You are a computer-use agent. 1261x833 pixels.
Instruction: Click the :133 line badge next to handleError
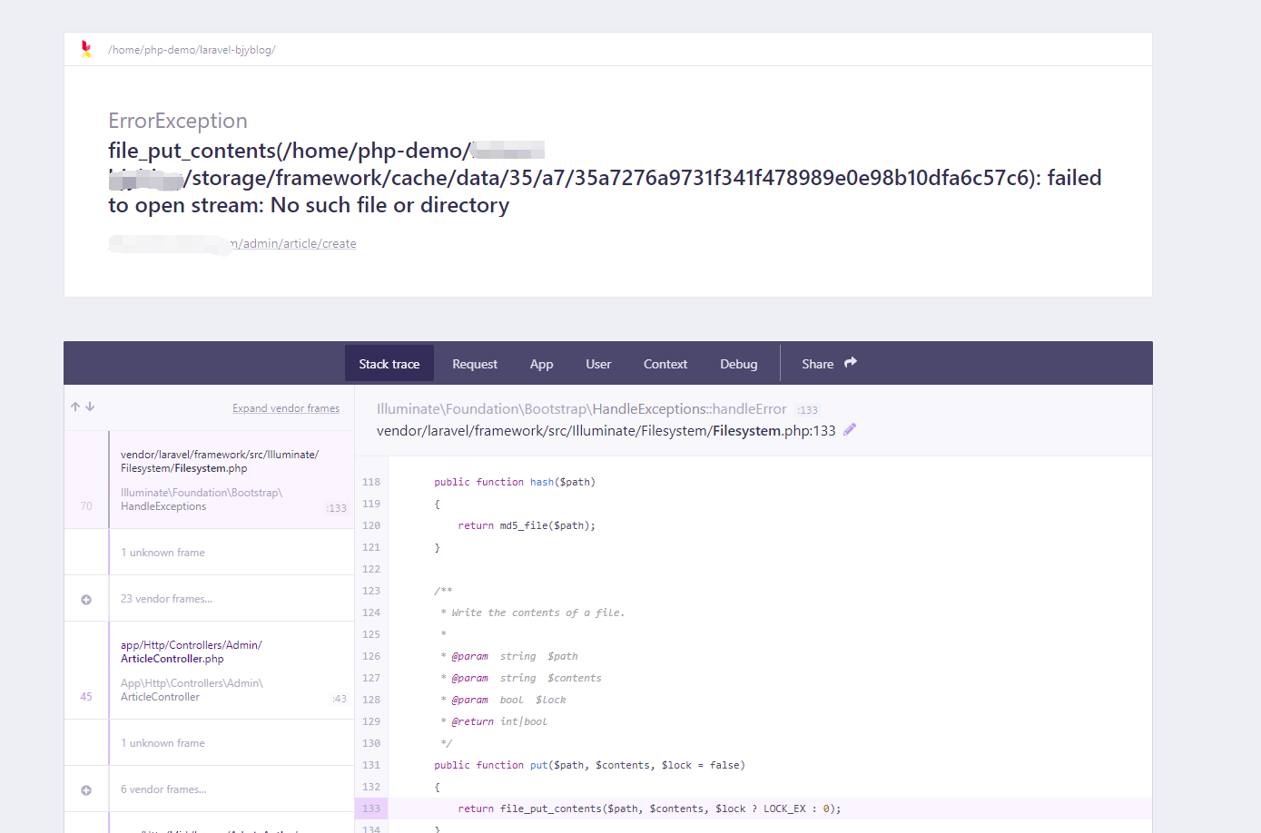pyautogui.click(x=806, y=409)
